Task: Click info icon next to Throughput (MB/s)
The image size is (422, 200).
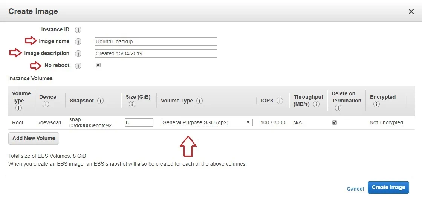Action: point(316,104)
